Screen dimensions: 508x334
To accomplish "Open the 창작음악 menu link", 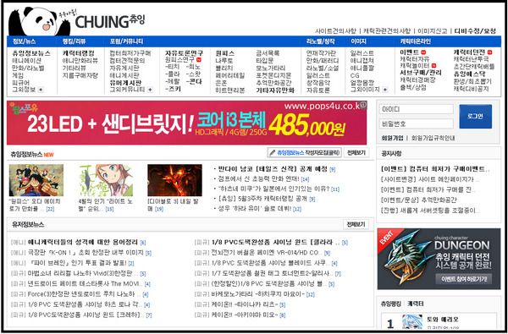I will tap(318, 83).
